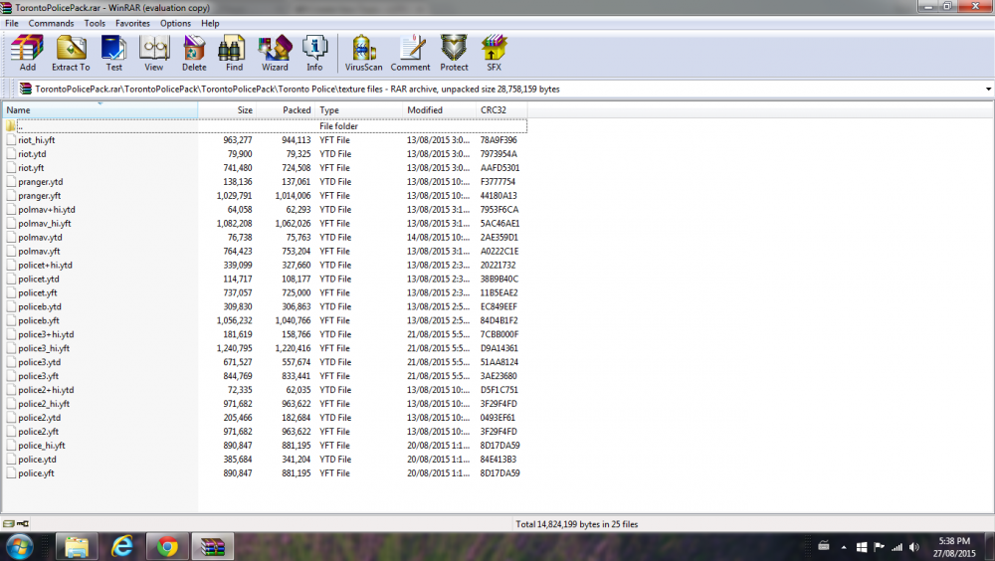Select file pranger.yft
Viewport: 995px width, 561px height.
point(40,196)
